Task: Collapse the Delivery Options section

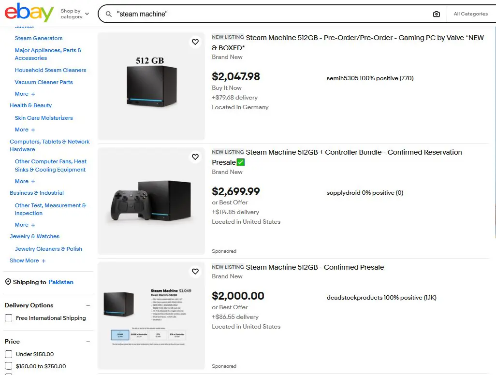Action: pos(88,305)
